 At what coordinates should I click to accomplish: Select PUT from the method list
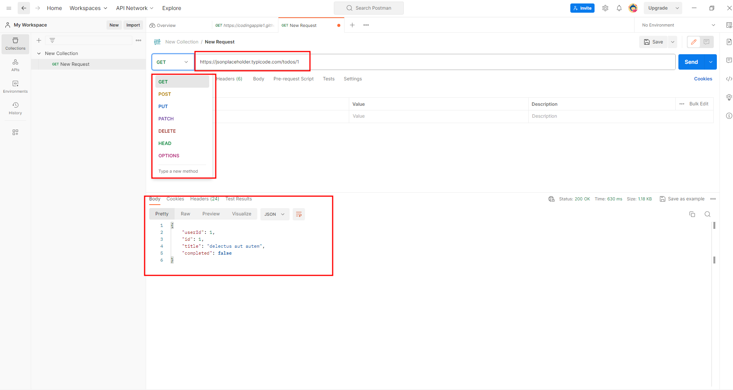click(182, 107)
